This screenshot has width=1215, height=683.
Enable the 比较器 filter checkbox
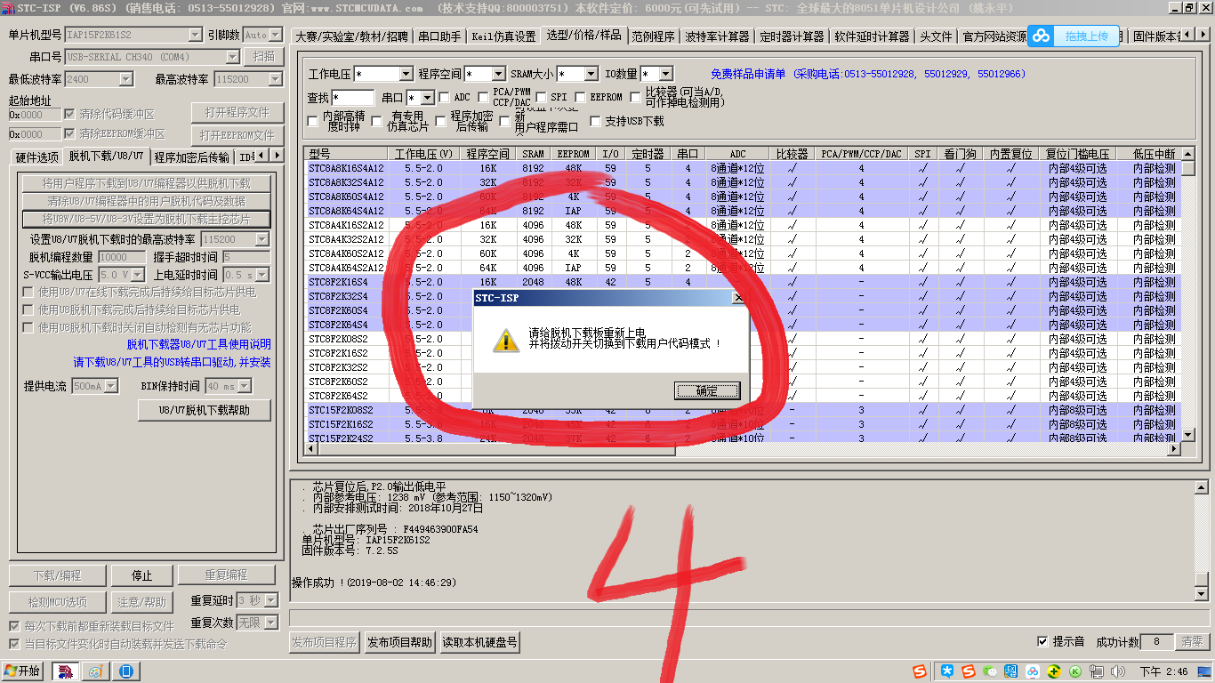tap(636, 97)
